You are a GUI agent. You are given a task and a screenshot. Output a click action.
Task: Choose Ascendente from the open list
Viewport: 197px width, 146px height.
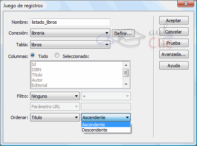106,125
